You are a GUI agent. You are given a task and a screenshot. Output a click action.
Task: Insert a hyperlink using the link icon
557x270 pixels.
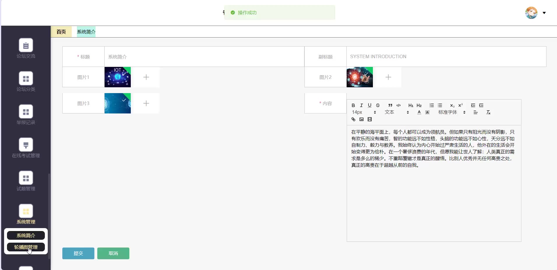pyautogui.click(x=353, y=119)
